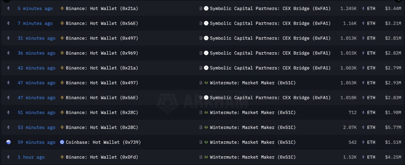The image size is (405, 165).
Task: Click the ETH token icon beside the 2.07K amount
Action: pos(363,128)
